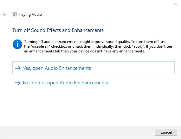
Task: Go back using the left arrow
Action: (x=5, y=15)
